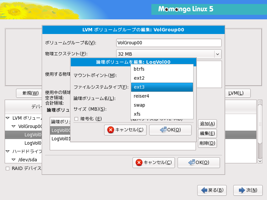Collapse the VolGroup00 tree node
267x200 pixels.
(x=13, y=126)
